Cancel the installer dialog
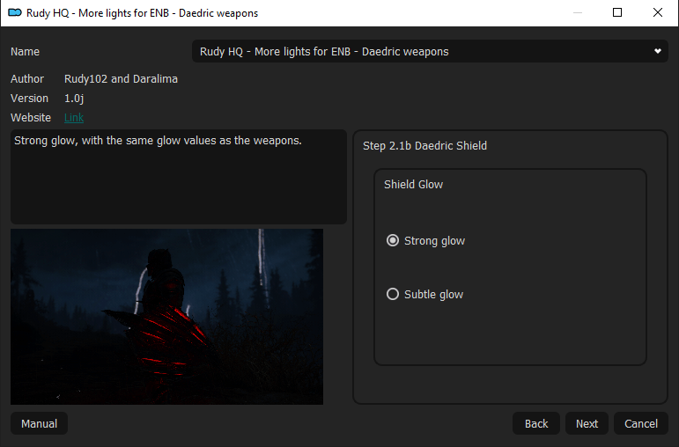Viewport: 679px width, 447px height. pyautogui.click(x=641, y=423)
